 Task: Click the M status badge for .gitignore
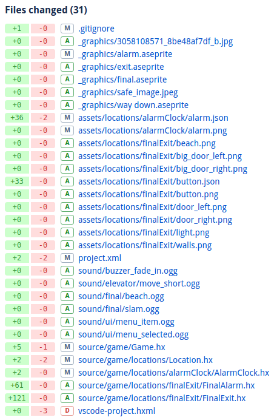(67, 29)
